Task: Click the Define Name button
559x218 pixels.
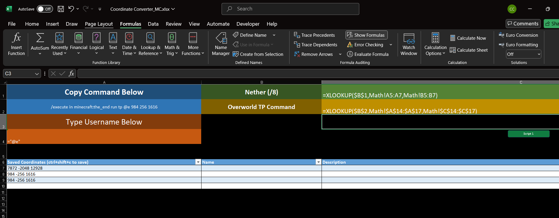Action: tap(250, 35)
